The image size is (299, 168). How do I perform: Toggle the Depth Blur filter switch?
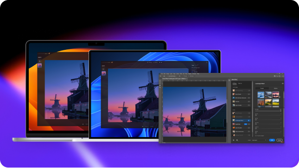pos(249,124)
